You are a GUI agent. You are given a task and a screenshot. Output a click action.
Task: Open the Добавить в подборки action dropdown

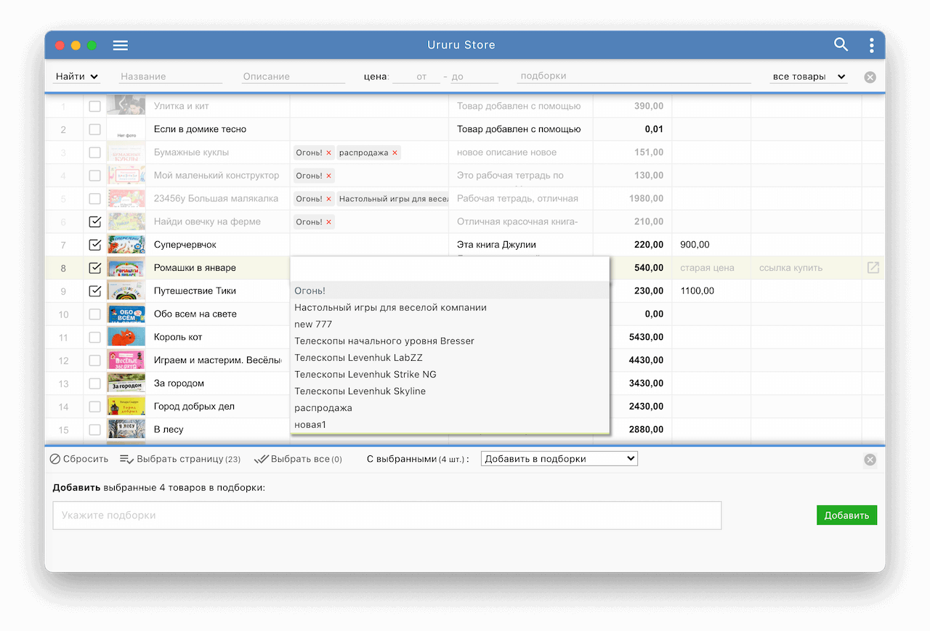click(559, 459)
